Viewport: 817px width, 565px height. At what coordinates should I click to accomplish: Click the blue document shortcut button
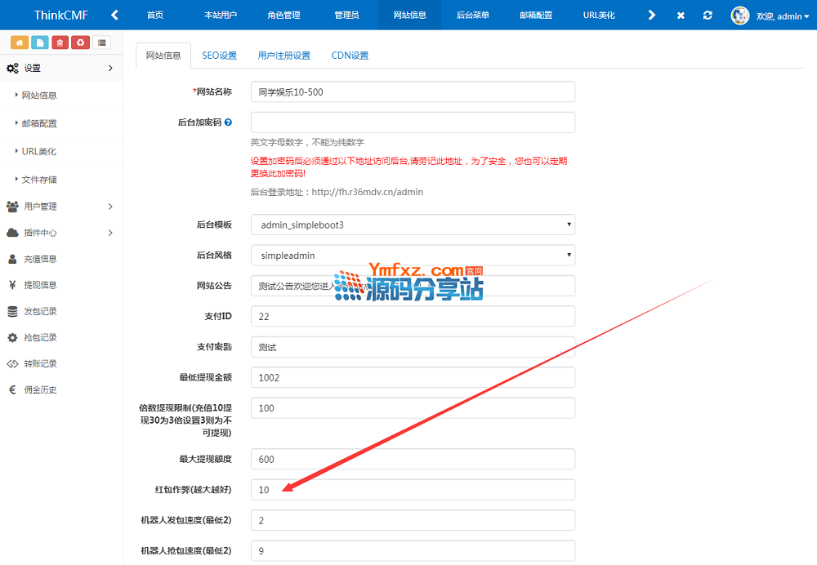39,42
